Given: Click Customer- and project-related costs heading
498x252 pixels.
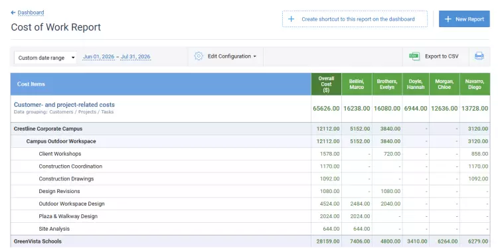Looking at the screenshot, I should coord(64,104).
